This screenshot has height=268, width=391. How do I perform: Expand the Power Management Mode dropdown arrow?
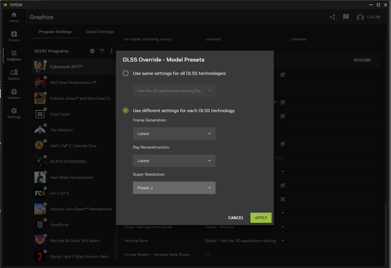[x=283, y=227]
